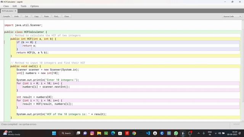
Task: Click the taskbar Search box
Action: [x=67, y=133]
